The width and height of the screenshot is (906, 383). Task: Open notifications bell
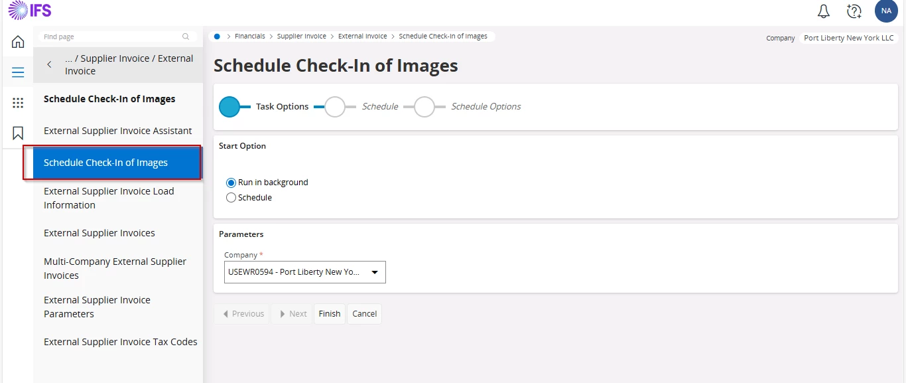(x=823, y=11)
